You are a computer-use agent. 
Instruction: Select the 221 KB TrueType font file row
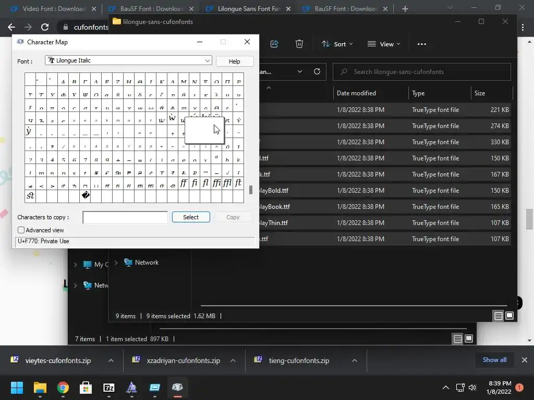click(x=385, y=110)
